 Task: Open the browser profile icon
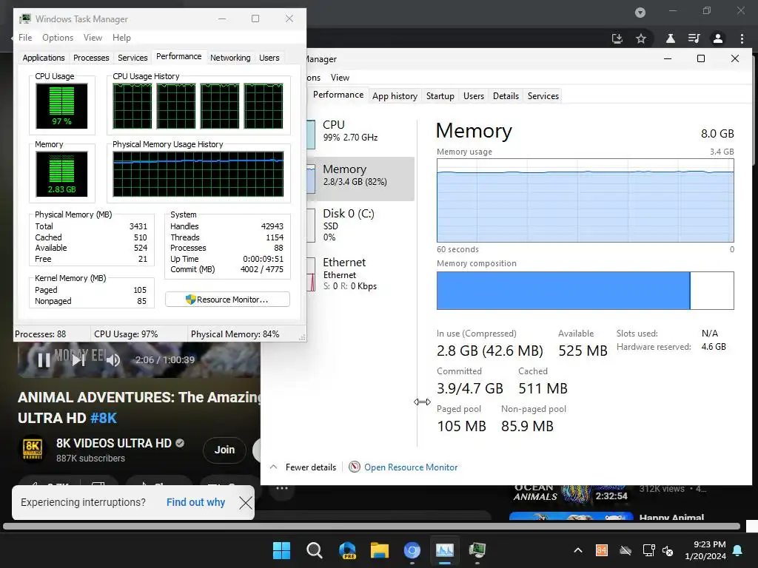coord(718,38)
